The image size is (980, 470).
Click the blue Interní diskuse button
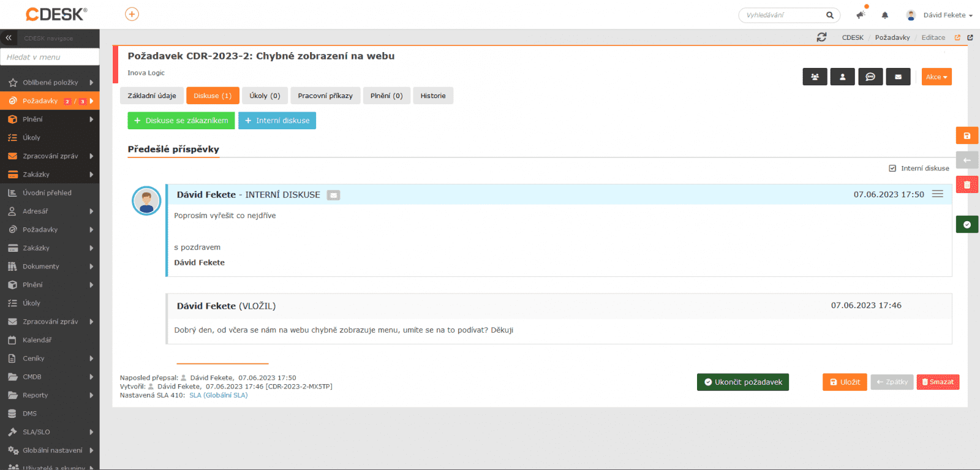277,121
